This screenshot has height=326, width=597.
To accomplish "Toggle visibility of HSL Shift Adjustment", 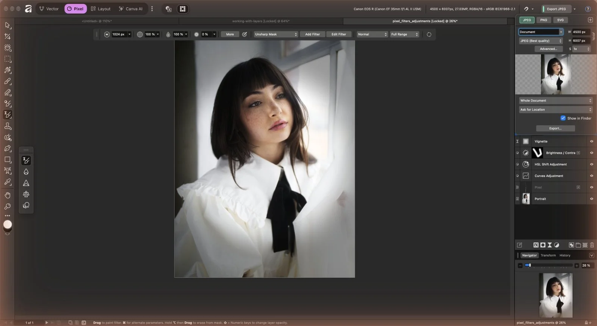I will 591,164.
